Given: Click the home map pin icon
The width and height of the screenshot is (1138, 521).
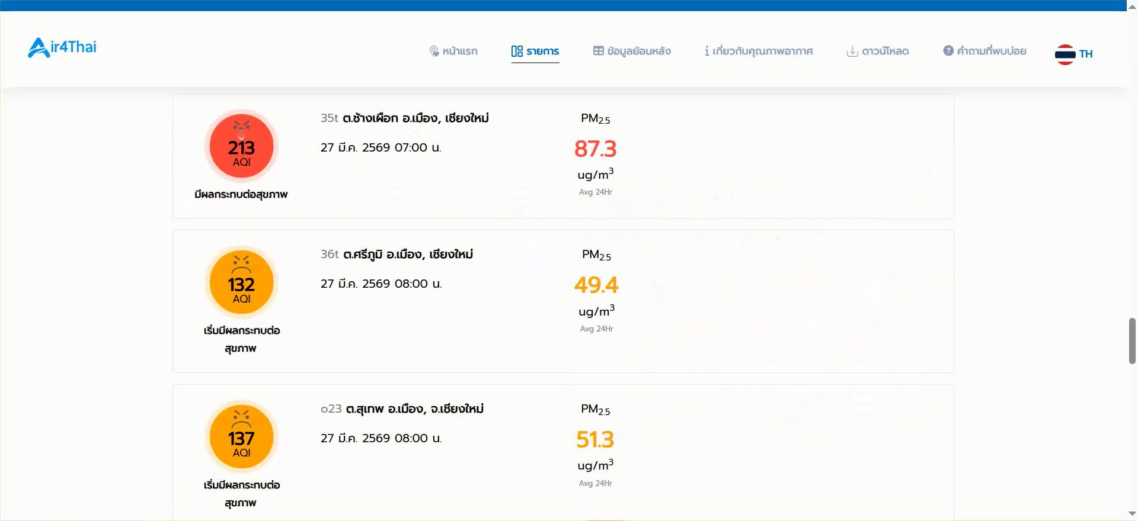Looking at the screenshot, I should pyautogui.click(x=434, y=52).
